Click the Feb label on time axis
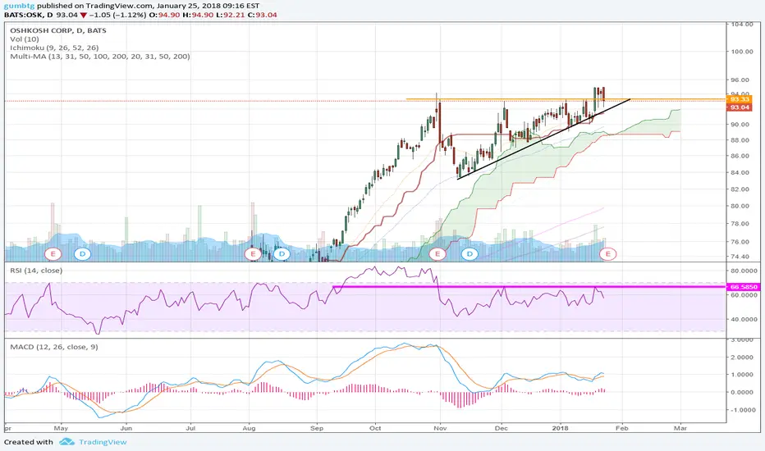This screenshot has width=765, height=451. pos(622,429)
